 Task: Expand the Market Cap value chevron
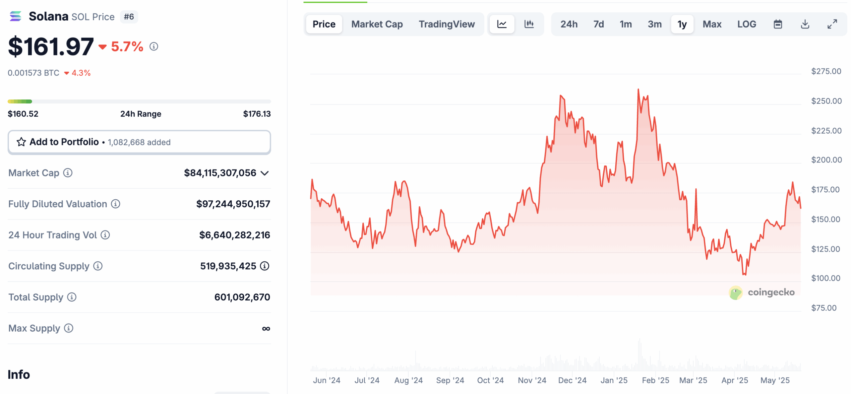tap(265, 173)
